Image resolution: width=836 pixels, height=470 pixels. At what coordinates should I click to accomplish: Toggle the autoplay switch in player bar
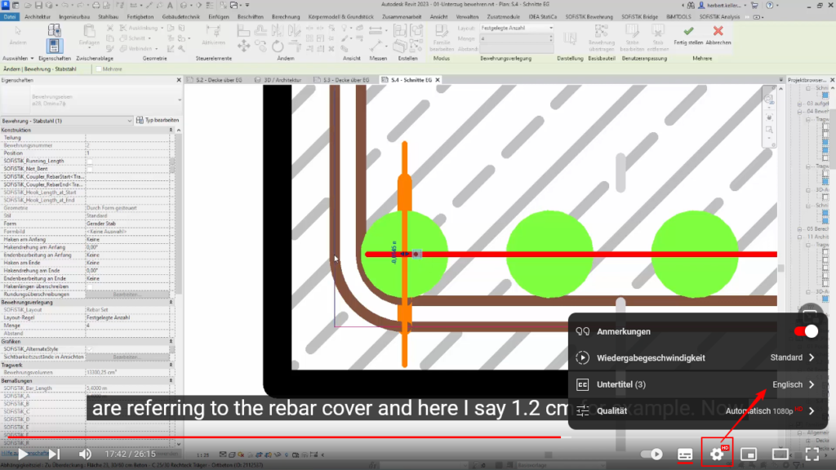point(651,454)
